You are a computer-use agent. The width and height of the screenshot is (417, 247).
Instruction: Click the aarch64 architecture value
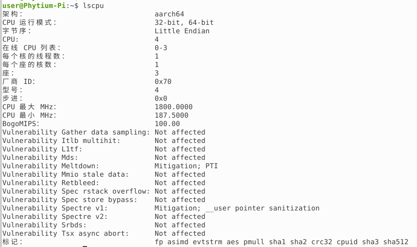click(169, 14)
